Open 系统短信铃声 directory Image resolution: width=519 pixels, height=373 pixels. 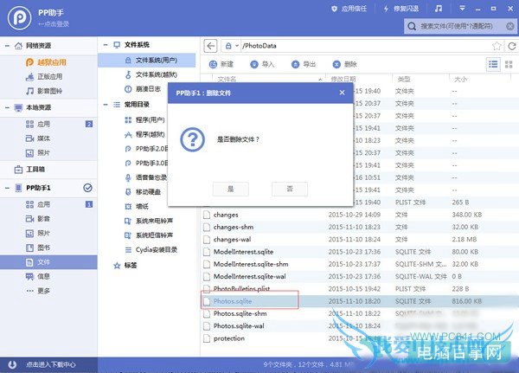(x=149, y=235)
